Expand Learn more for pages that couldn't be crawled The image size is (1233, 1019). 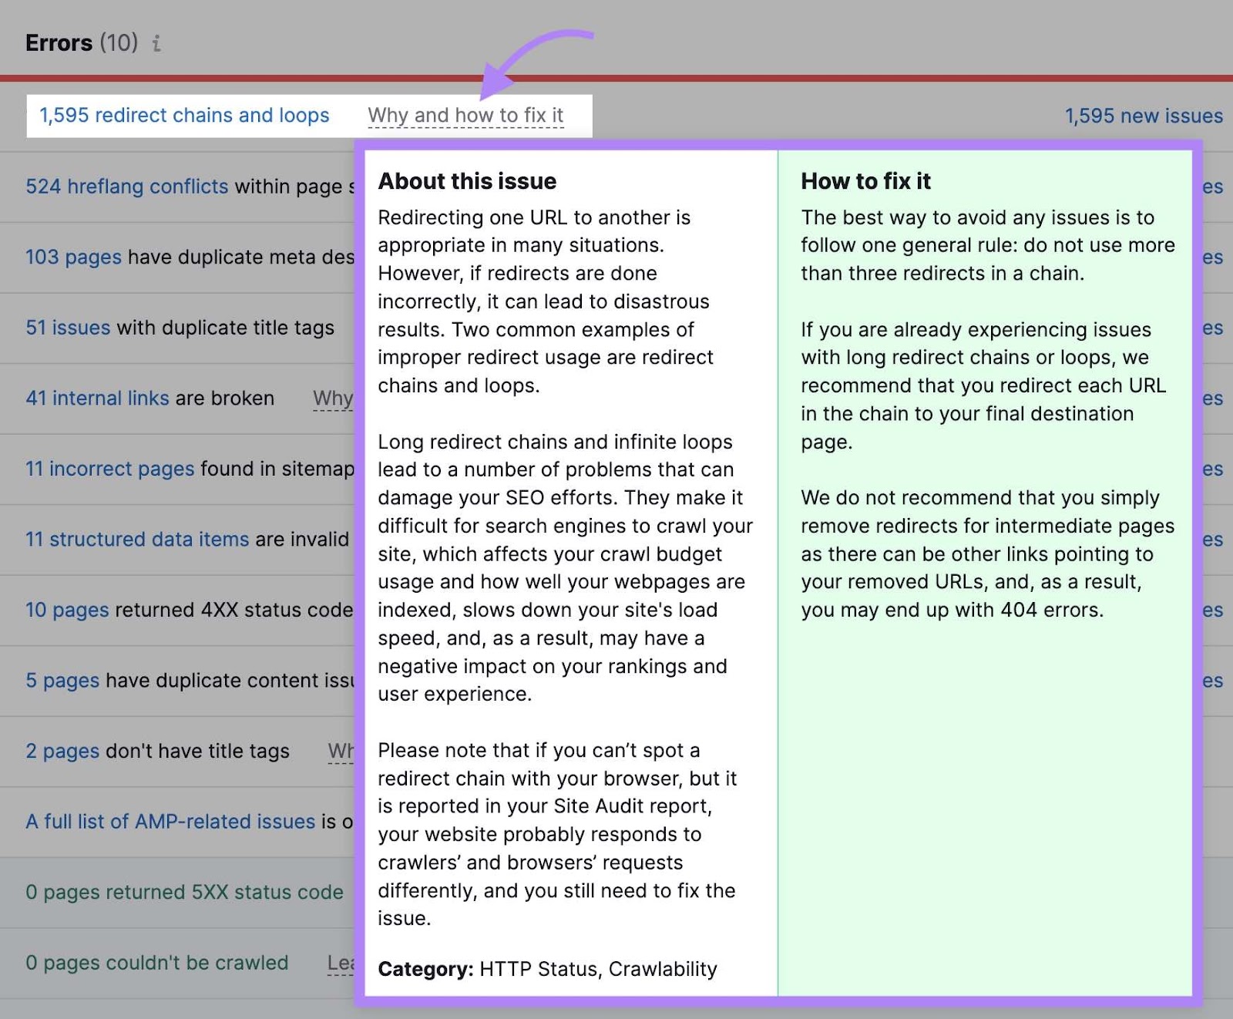coord(341,963)
